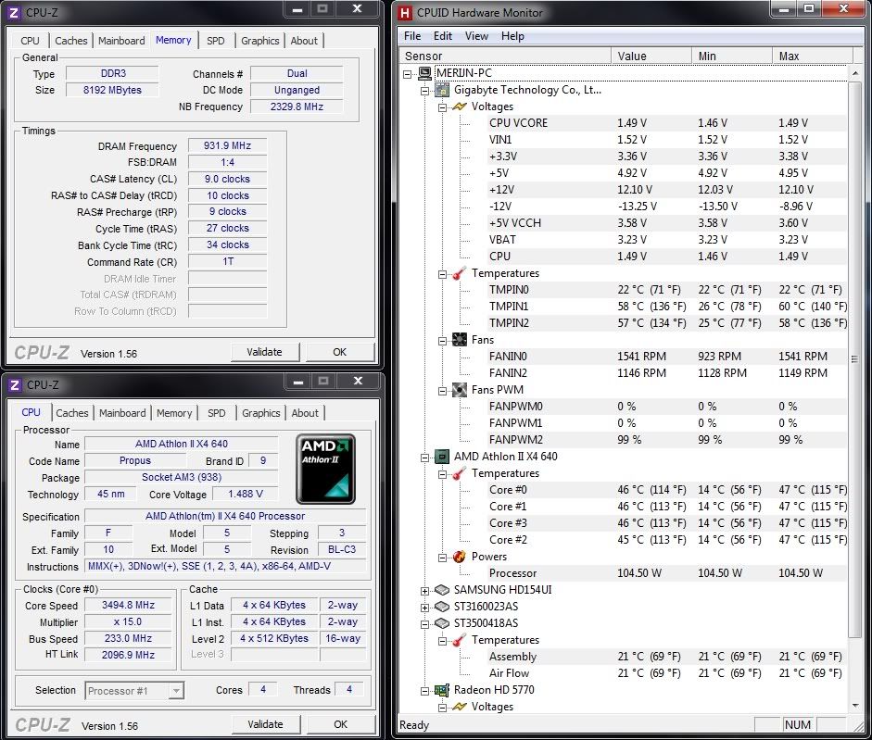Image resolution: width=872 pixels, height=740 pixels.
Task: Click the Hardware Monitor scrollbar up arrow
Action: click(x=855, y=73)
